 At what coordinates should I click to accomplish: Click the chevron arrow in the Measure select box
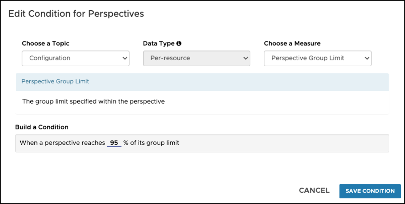pos(367,58)
